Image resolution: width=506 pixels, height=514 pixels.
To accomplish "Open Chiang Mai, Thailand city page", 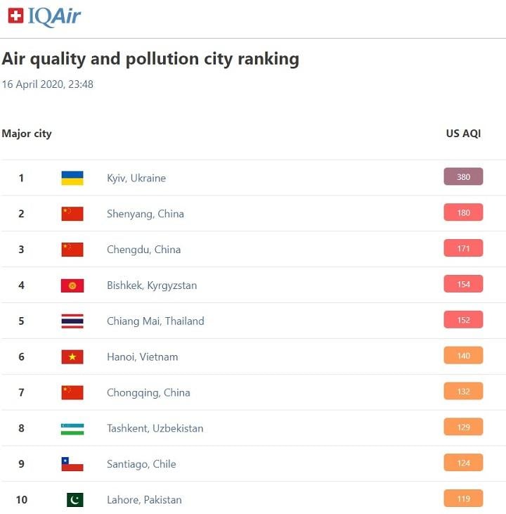I will [x=155, y=321].
